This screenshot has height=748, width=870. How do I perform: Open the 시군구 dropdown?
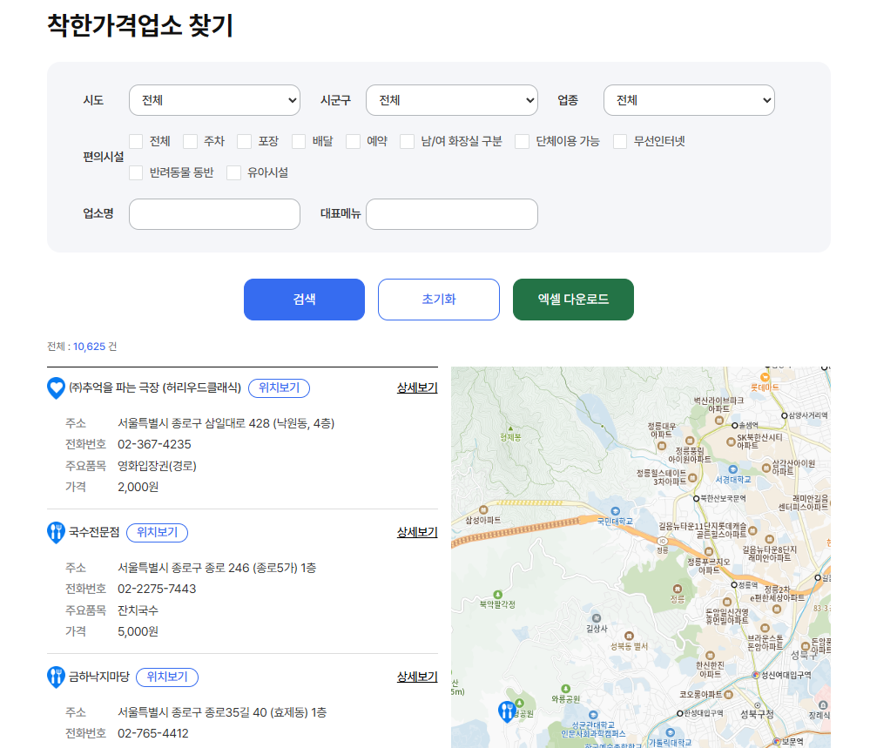(452, 100)
